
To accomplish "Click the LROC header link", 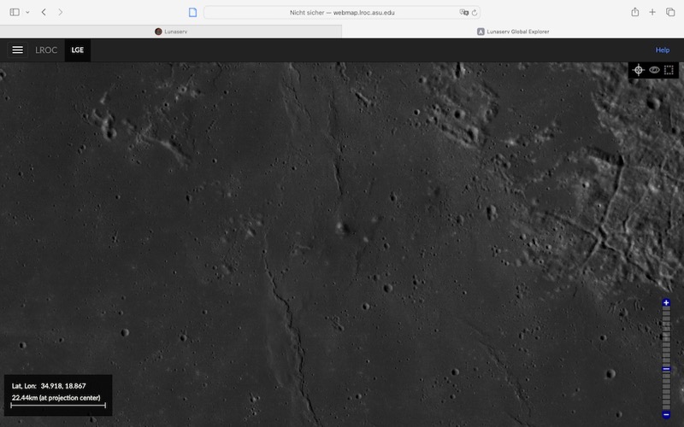I will pos(46,50).
